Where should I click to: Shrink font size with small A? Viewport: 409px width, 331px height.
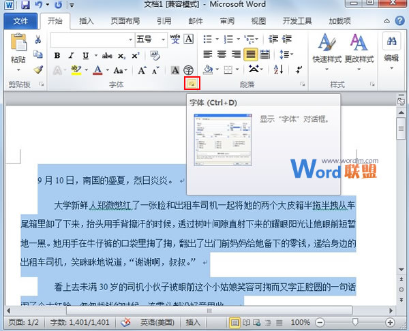[155, 70]
